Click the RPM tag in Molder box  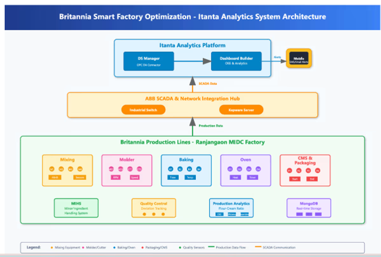[x=116, y=178]
